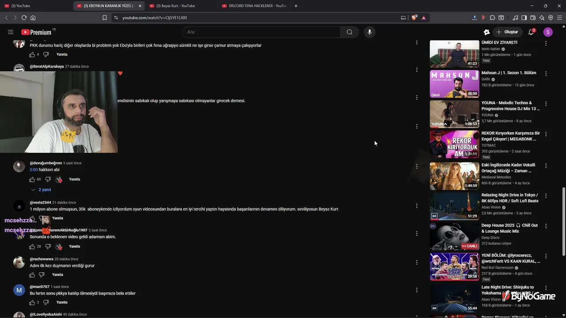Click the page vertical scrollbar

563,221
